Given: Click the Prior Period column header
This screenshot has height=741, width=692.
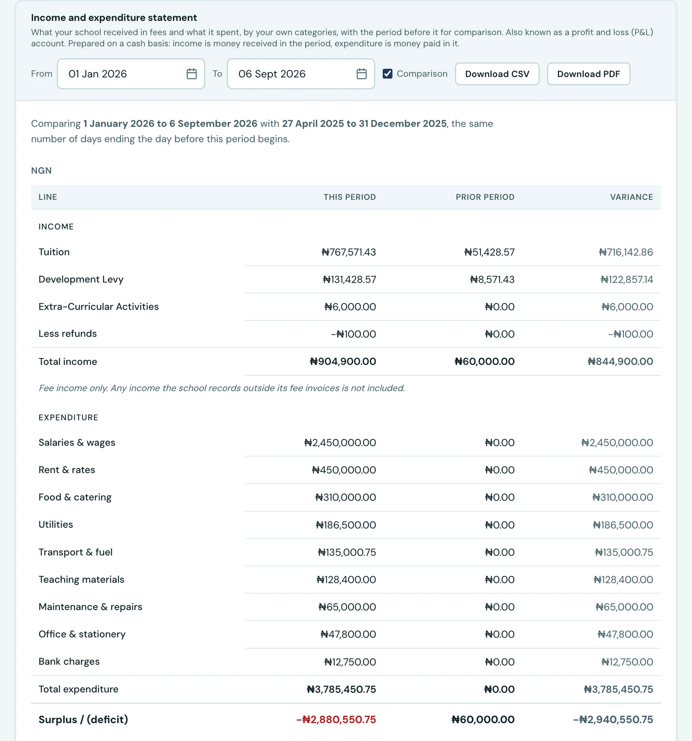Looking at the screenshot, I should [x=485, y=197].
